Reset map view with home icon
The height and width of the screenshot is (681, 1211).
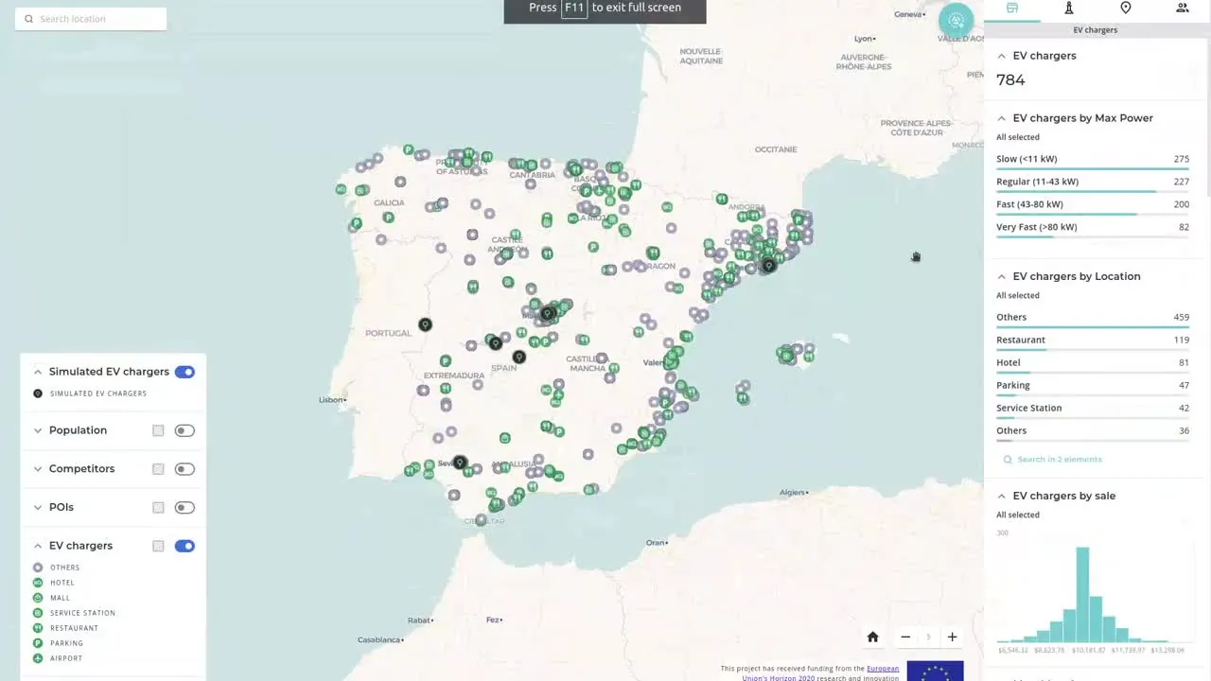click(x=872, y=637)
